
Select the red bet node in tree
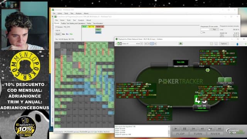(x=100, y=27)
